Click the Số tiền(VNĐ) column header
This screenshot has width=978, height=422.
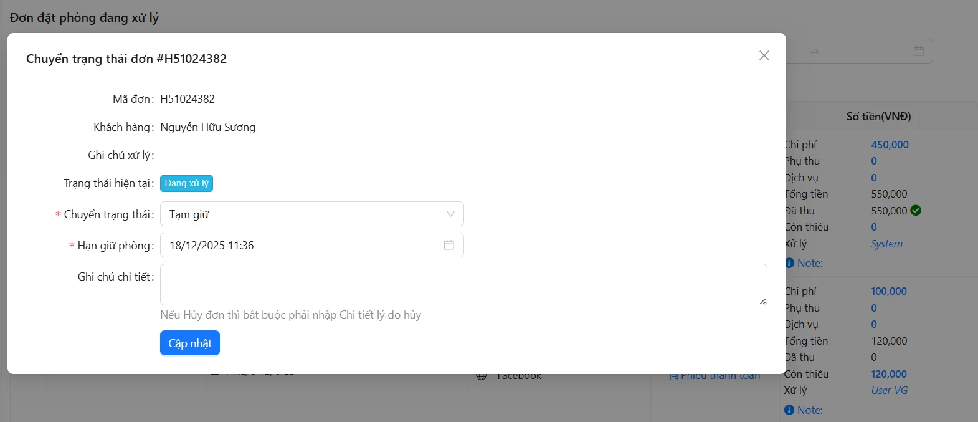pyautogui.click(x=878, y=117)
